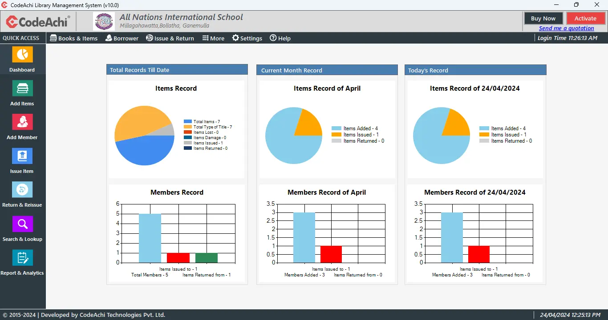Follow the Send me a quotation link
Viewport: 608px width, 320px height.
point(566,28)
